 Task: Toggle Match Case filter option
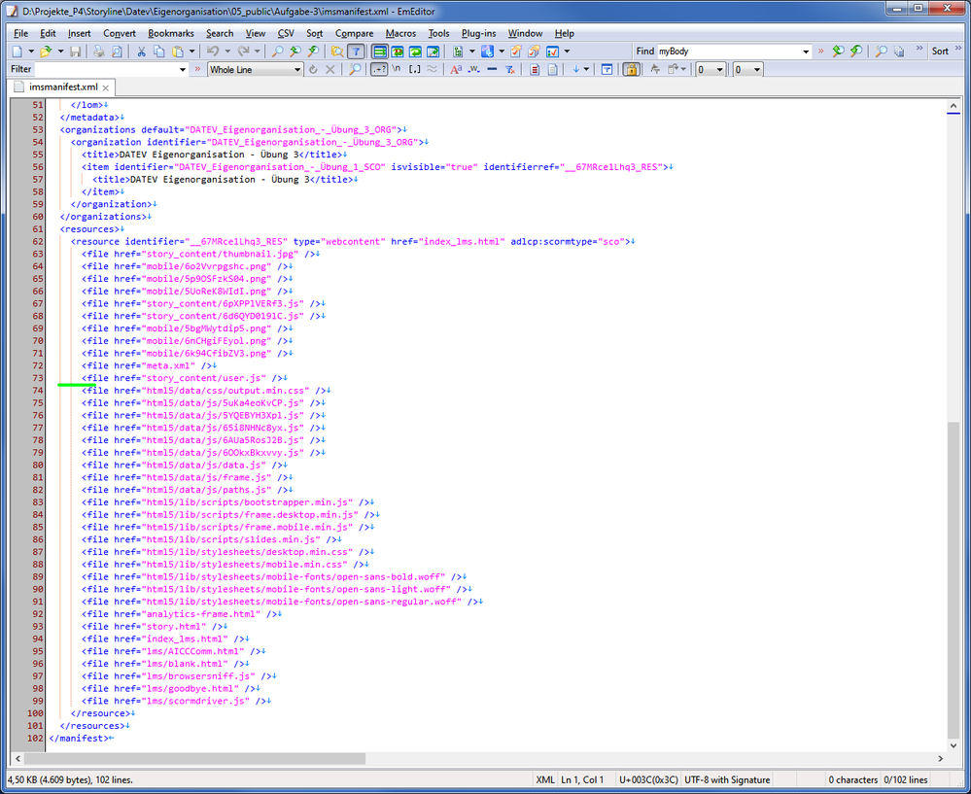click(x=453, y=70)
